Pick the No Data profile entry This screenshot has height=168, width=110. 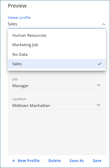click(x=57, y=54)
